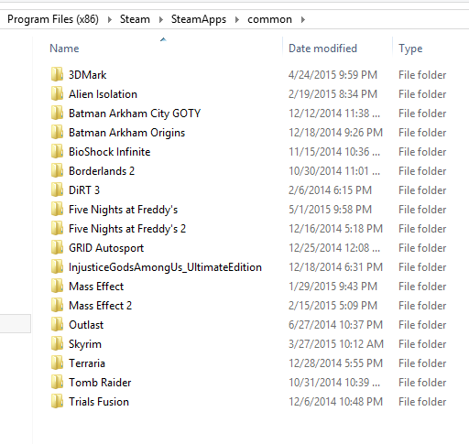Image resolution: width=469 pixels, height=444 pixels.
Task: Select the Skyrim folder name
Action: pos(85,344)
